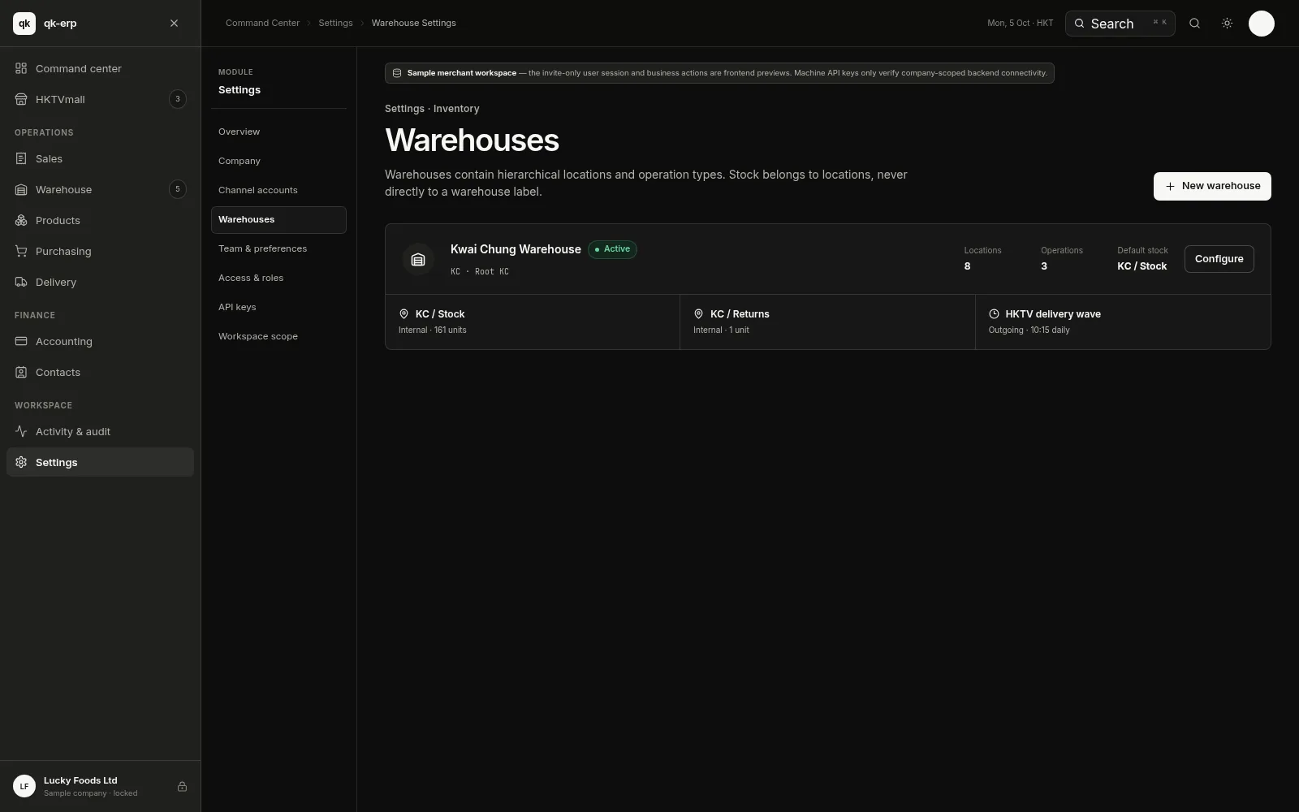Open HKTVmall sidebar item
Image resolution: width=1299 pixels, height=812 pixels.
(x=100, y=99)
